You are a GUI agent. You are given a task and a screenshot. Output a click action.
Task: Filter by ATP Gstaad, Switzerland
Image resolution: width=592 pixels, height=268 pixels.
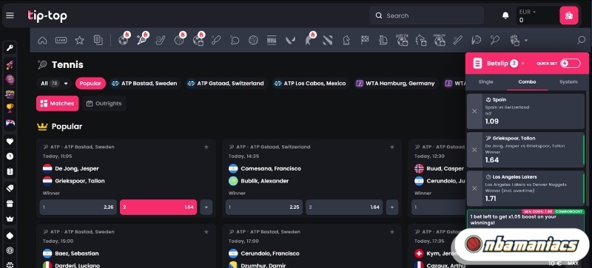226,83
